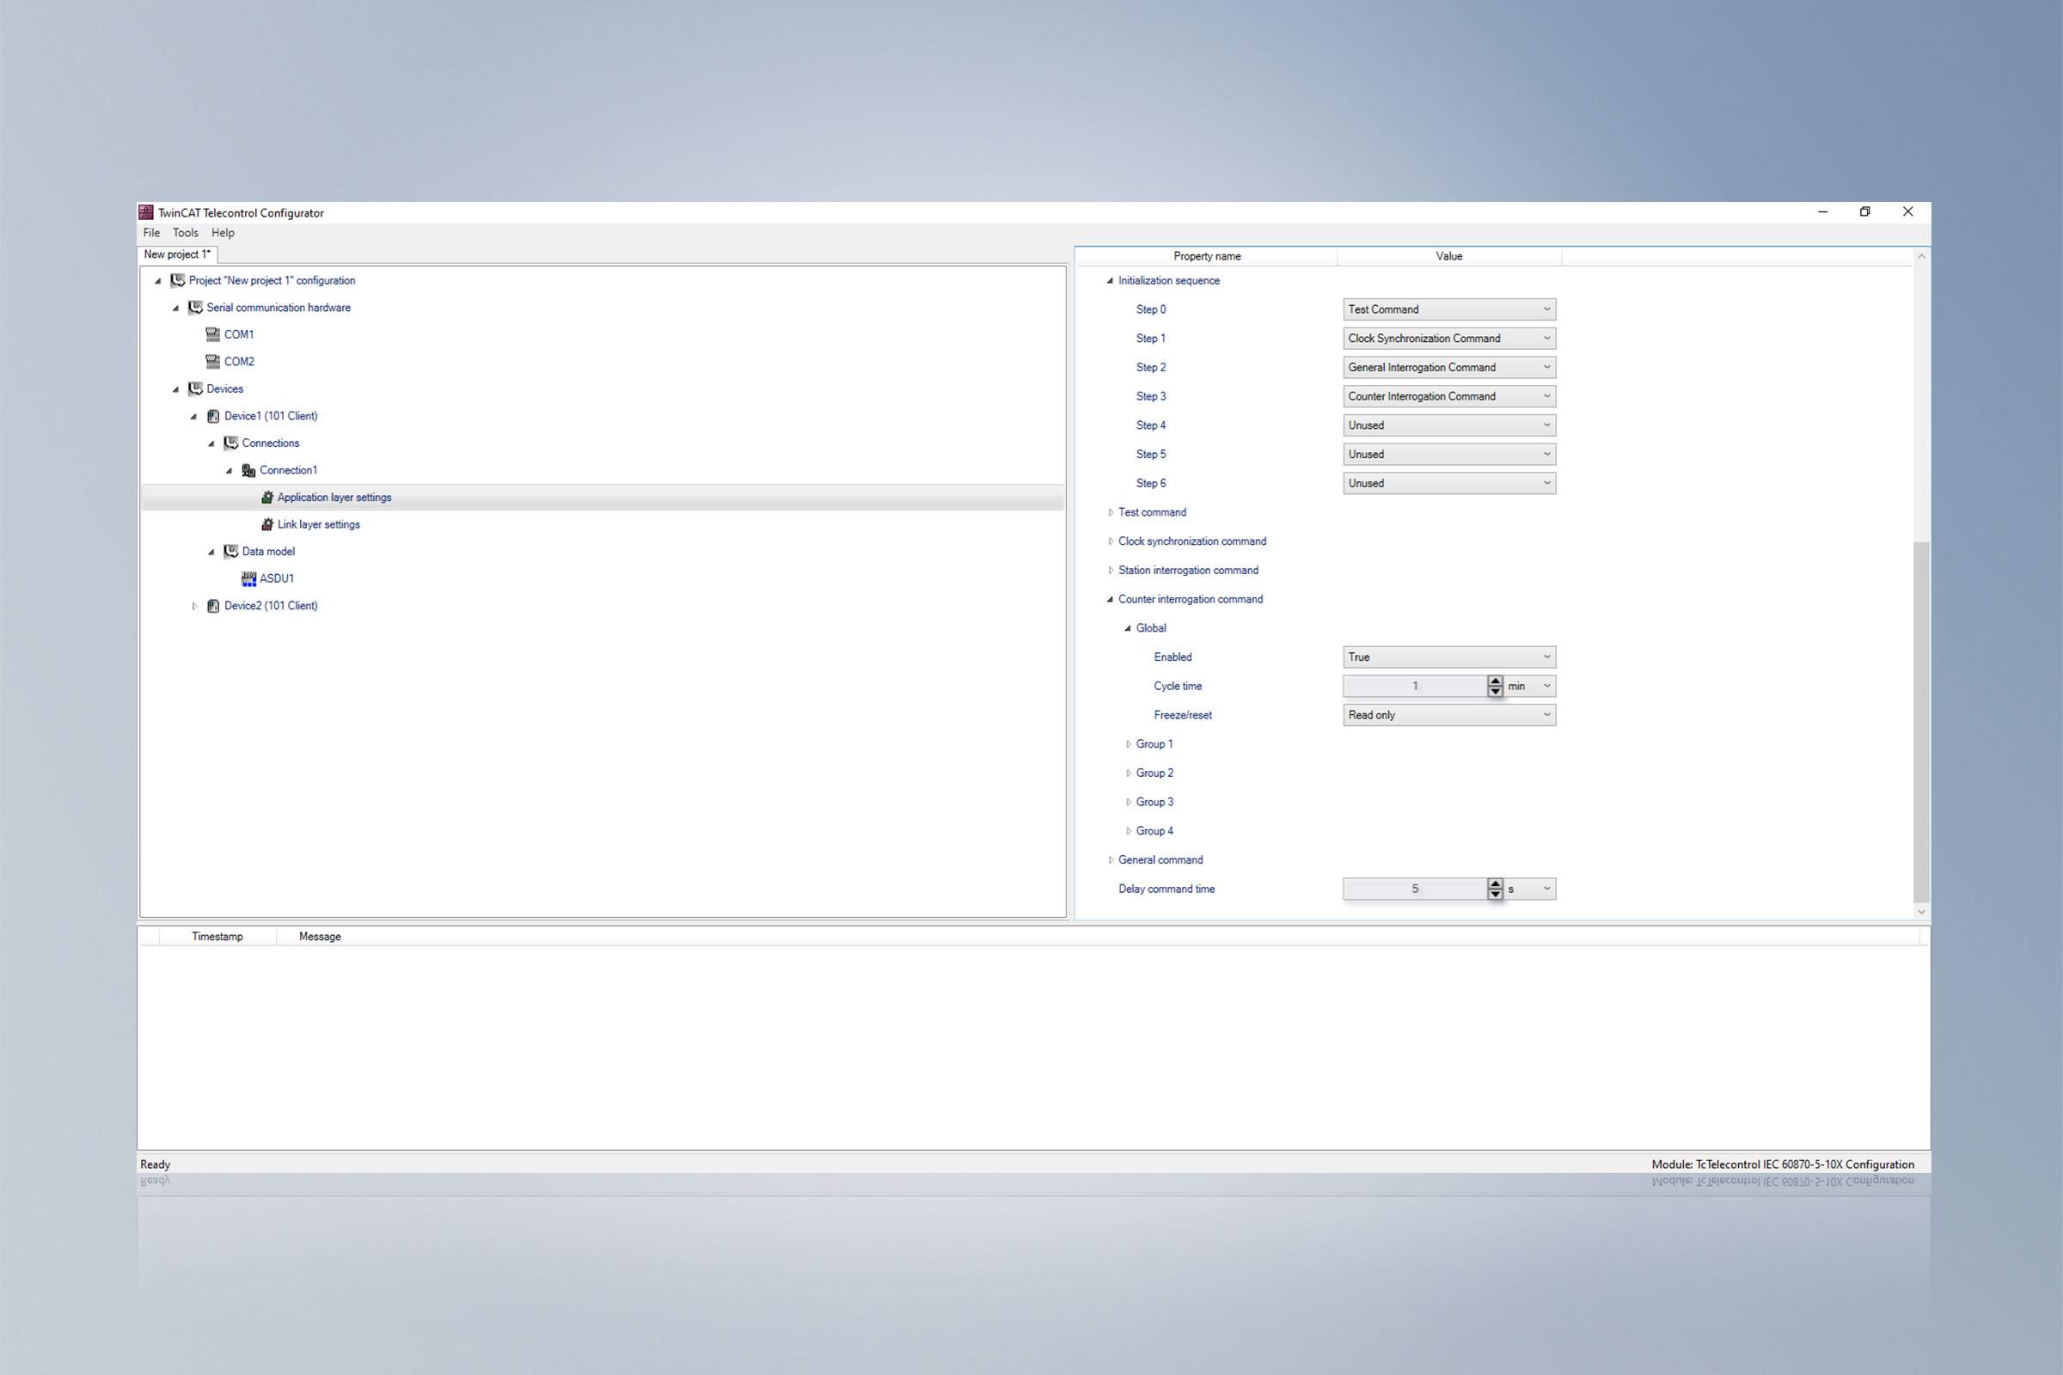
Task: Open the Step 0 Test Command dropdown
Action: 1449,309
